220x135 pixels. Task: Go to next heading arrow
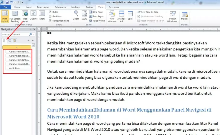coord(33,40)
